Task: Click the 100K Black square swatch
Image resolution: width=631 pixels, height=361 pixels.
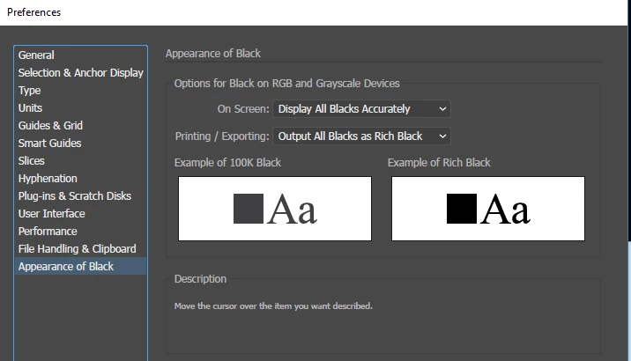Action: click(x=249, y=209)
